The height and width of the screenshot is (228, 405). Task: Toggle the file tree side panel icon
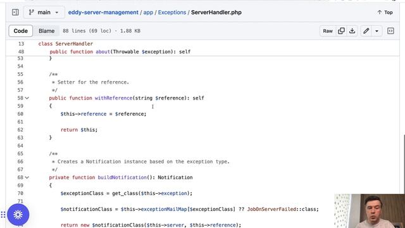[15, 12]
